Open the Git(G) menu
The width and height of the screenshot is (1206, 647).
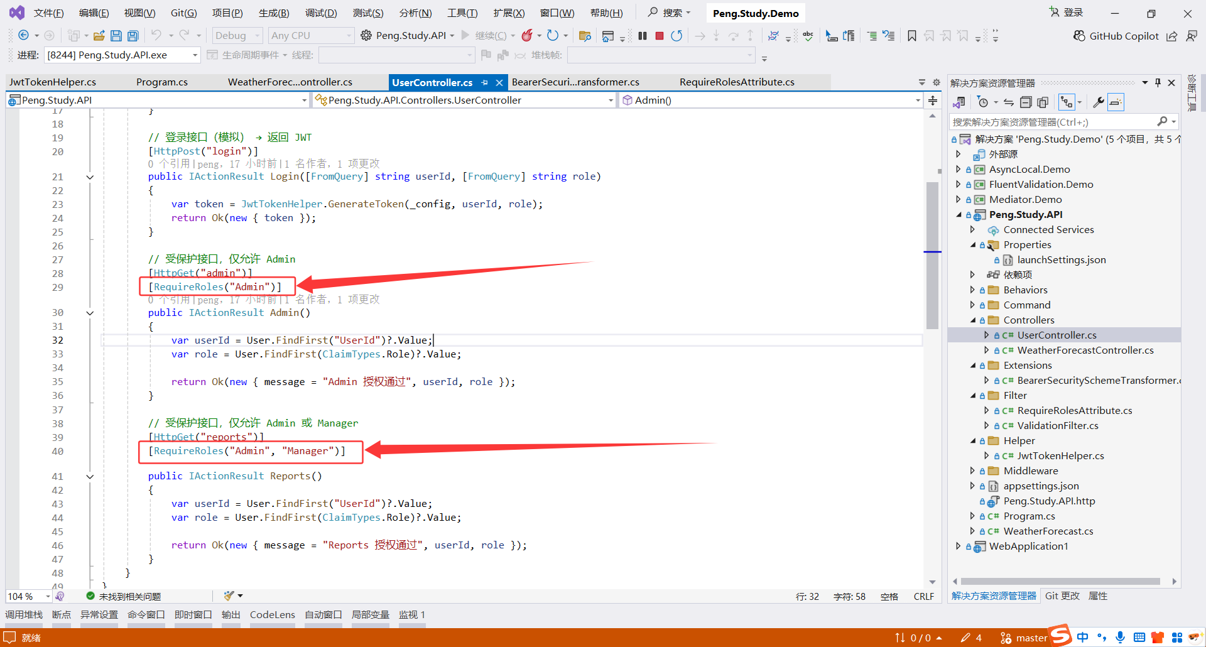183,13
